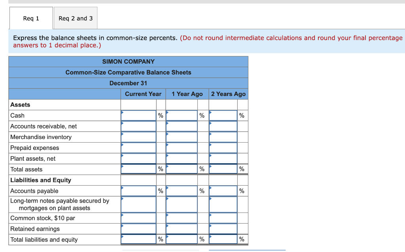This screenshot has width=405, height=252.
Task: Select Total assets Current Year field
Action: point(138,169)
